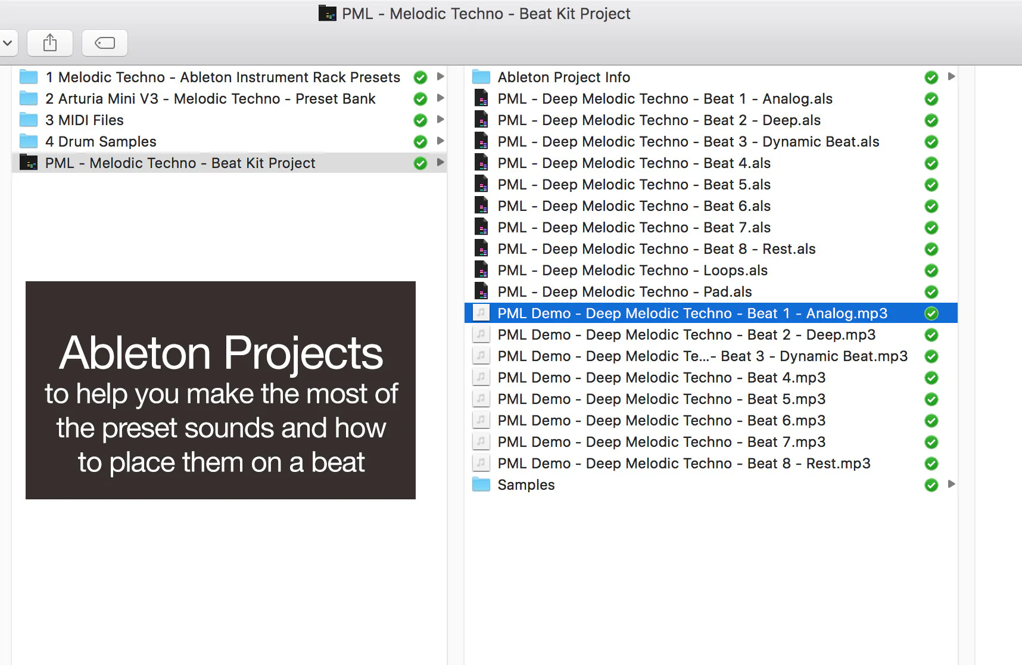Click the Ableton Project Info folder icon
1022x665 pixels.
(x=481, y=77)
